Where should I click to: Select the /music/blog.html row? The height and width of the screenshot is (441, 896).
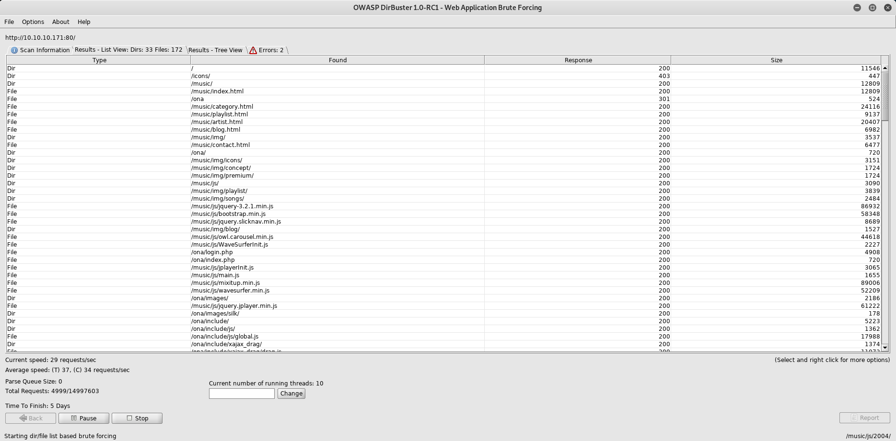coord(443,129)
